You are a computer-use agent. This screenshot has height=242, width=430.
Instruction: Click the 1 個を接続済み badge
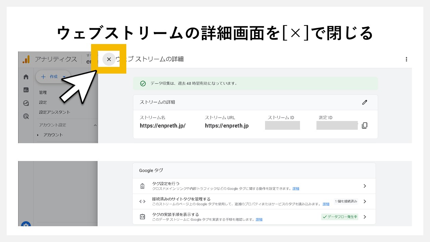click(x=346, y=201)
